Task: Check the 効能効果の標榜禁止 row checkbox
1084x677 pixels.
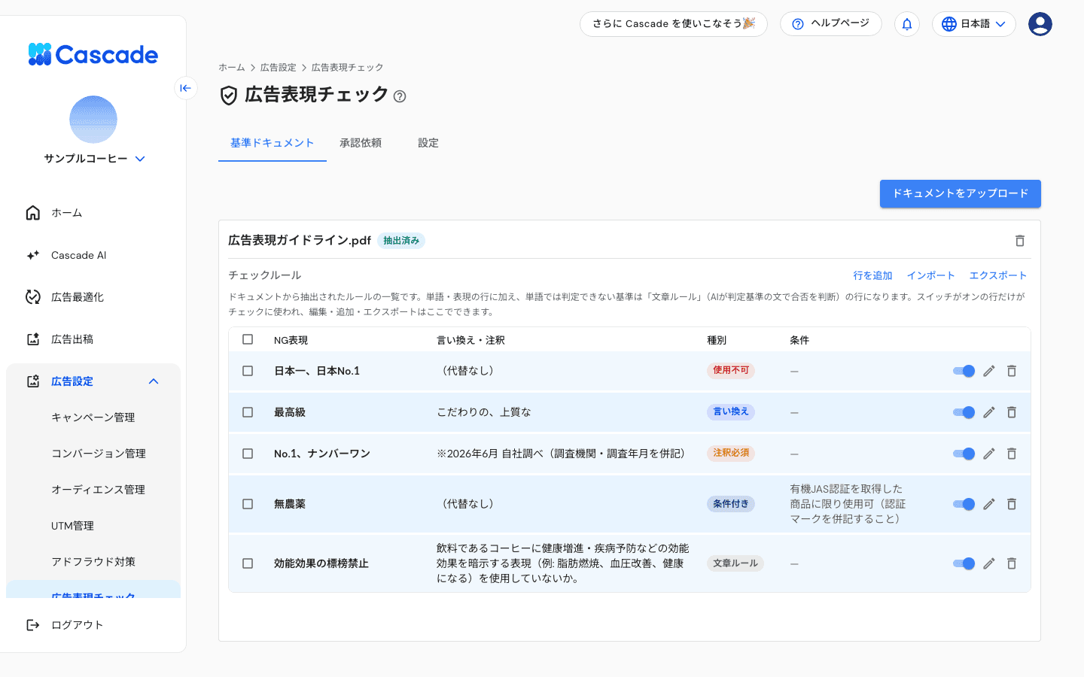Action: 248,563
